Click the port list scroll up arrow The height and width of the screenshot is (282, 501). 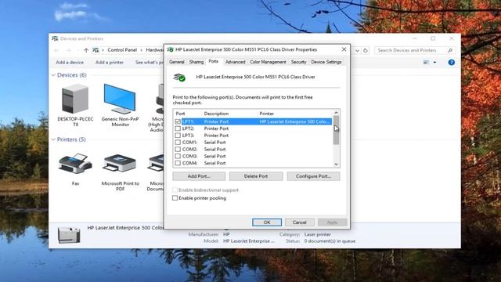click(x=336, y=113)
